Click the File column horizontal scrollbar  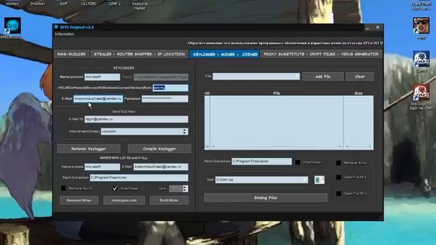(x=277, y=146)
